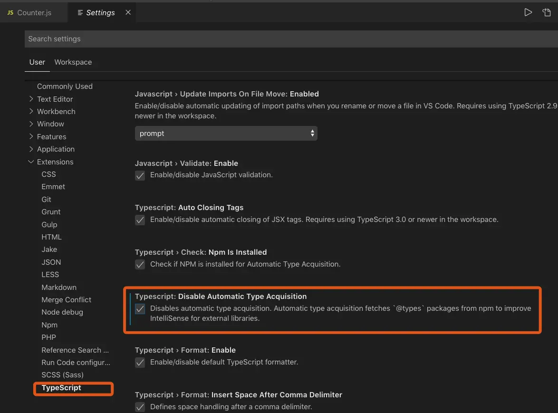Open the Update Imports prompt dropdown
The image size is (558, 413).
click(226, 134)
